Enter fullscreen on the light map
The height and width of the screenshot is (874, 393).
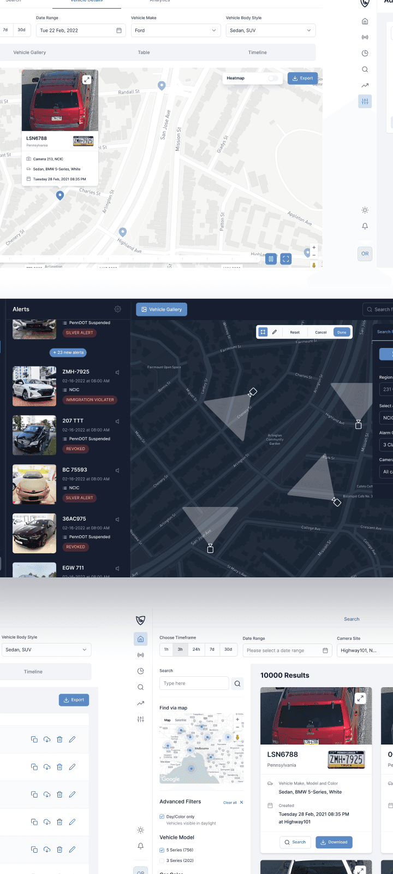coord(285,259)
